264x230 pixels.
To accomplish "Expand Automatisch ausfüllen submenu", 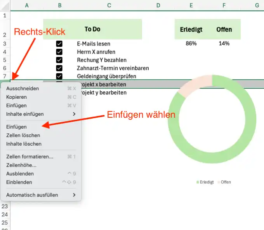I will click(x=41, y=195).
